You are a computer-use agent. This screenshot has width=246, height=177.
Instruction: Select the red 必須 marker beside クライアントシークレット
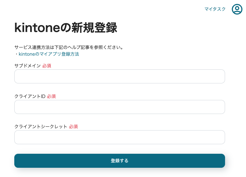73,126
